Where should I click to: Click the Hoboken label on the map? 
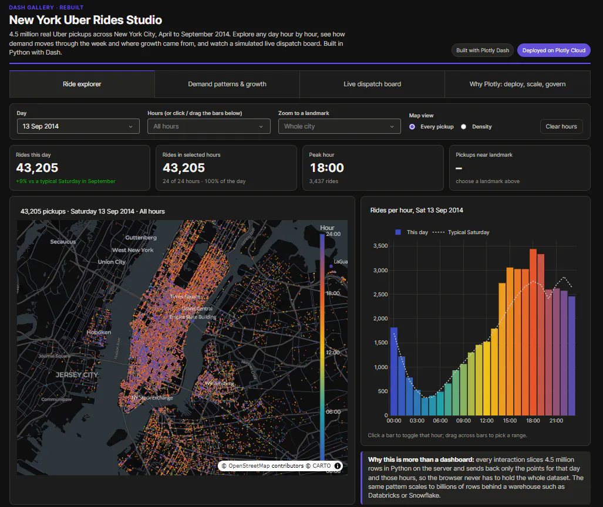pyautogui.click(x=99, y=332)
